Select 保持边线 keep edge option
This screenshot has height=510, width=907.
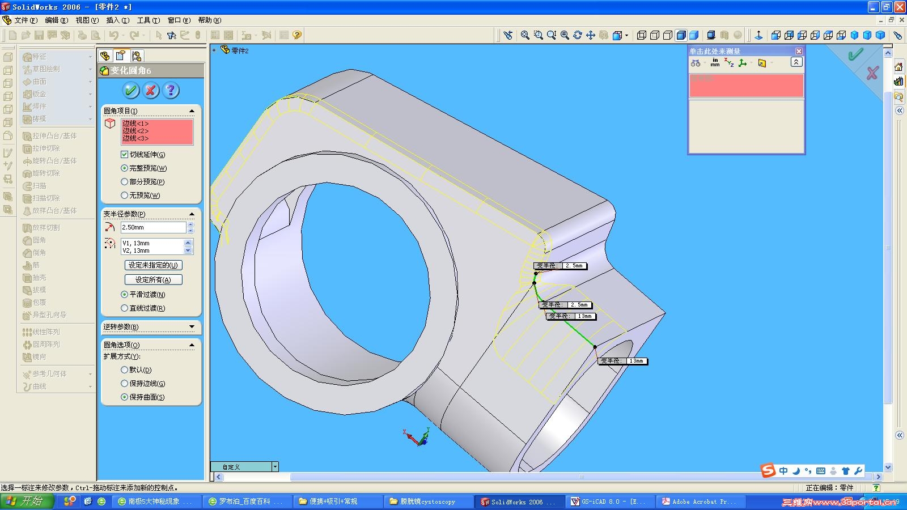point(124,383)
